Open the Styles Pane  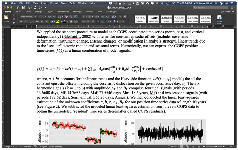point(219,19)
